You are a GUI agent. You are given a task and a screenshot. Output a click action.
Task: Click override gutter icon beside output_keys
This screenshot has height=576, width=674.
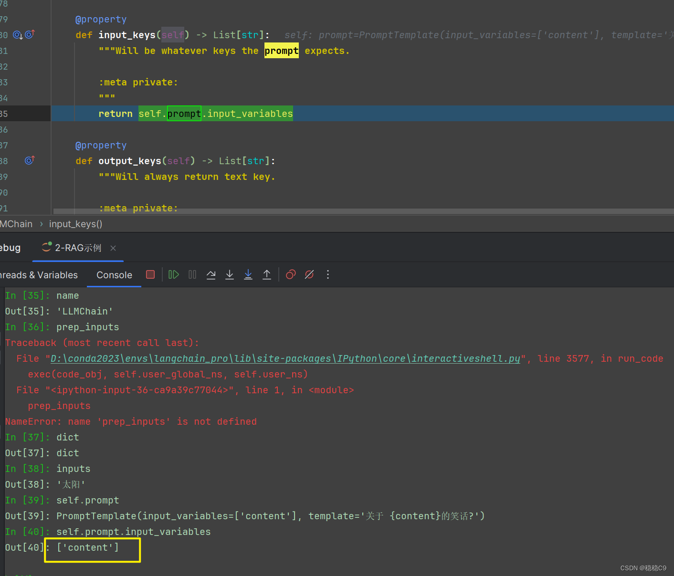[30, 160]
